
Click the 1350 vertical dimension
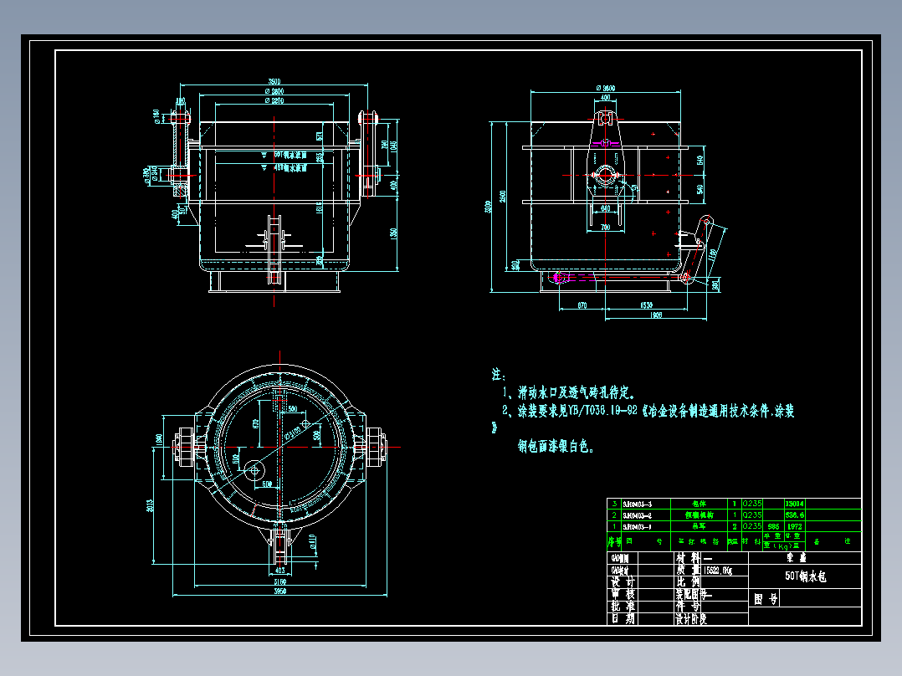[394, 234]
